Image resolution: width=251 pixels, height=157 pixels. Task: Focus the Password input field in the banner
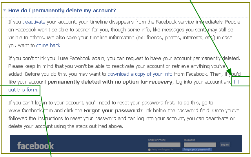pyautogui.click(x=200, y=145)
